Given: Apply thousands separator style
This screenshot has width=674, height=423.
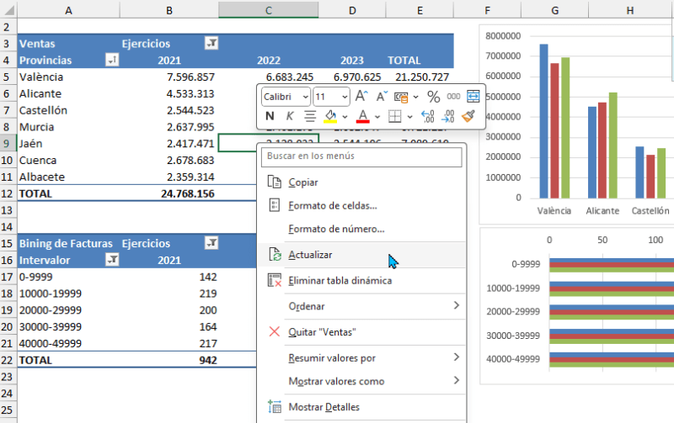Looking at the screenshot, I should [453, 97].
